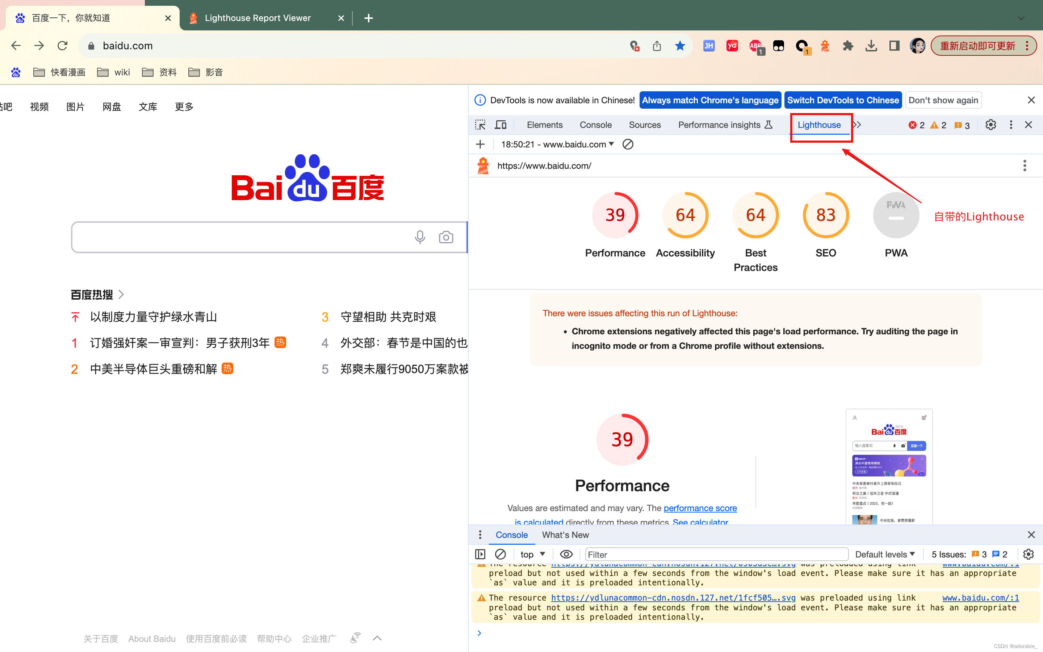Viewport: 1043px width, 652px height.
Task: Collapse the Baidu footer up chevron
Action: pyautogui.click(x=377, y=638)
